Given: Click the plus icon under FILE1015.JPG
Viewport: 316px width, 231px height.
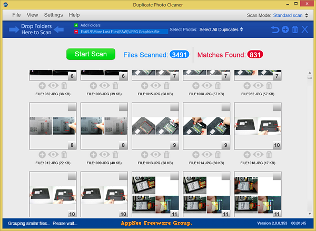Looking at the screenshot, I should coord(144,86).
